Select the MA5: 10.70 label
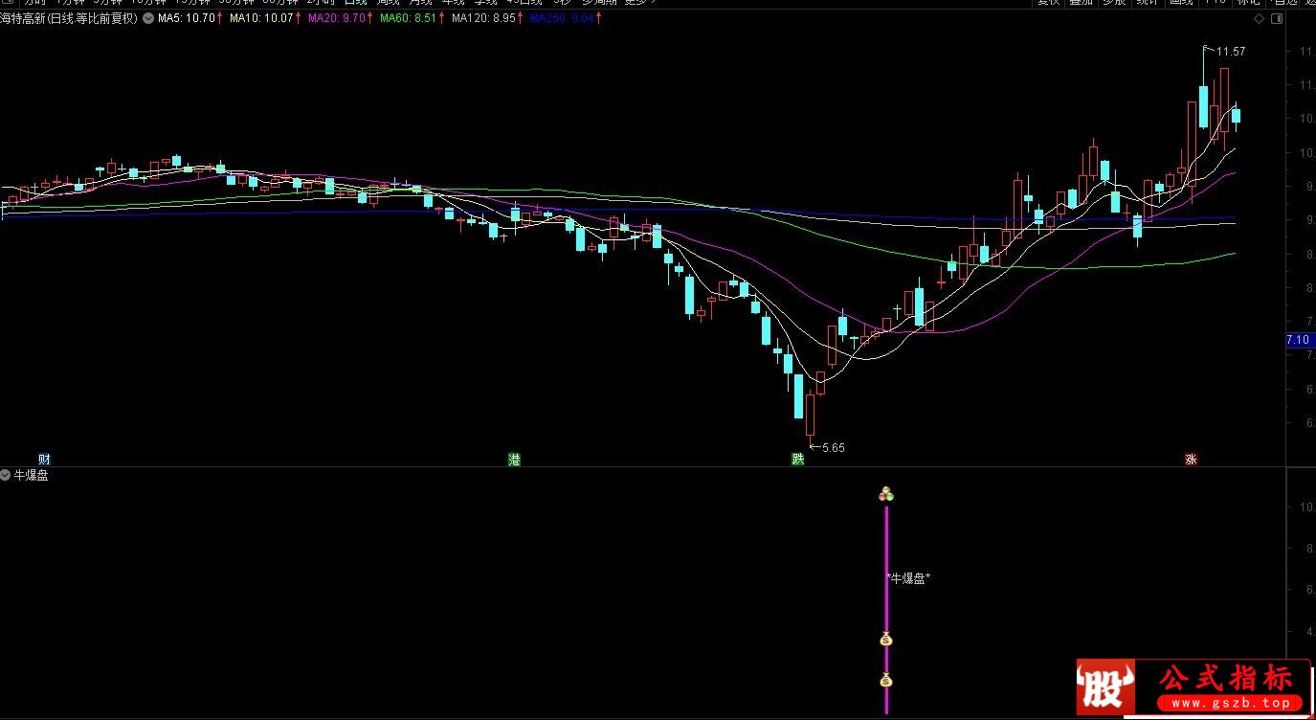This screenshot has height=720, width=1316. (x=187, y=18)
